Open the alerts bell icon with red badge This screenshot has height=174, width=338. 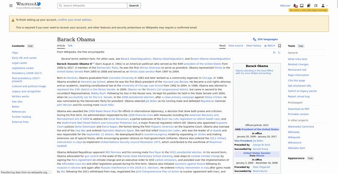point(295,5)
